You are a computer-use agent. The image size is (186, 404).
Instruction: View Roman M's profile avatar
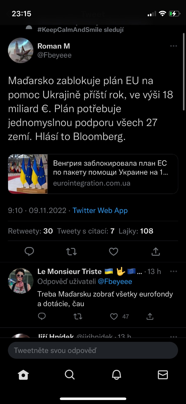pos(21,50)
